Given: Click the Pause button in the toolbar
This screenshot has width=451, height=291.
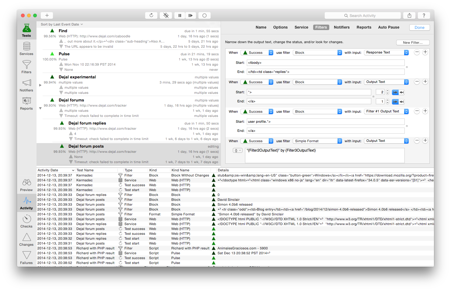Looking at the screenshot, I should 180,15.
